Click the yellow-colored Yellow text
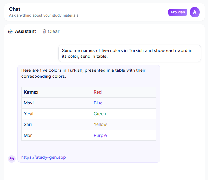 100,124
